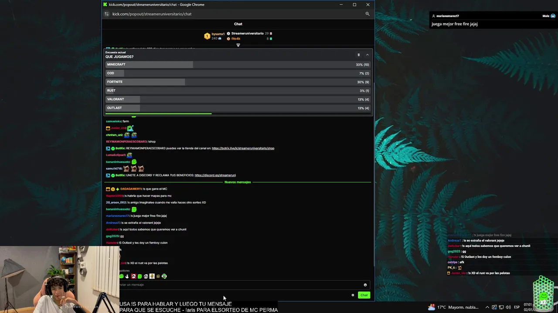Vote for MINECRAFT in the poll
The width and height of the screenshot is (558, 313).
point(238,64)
